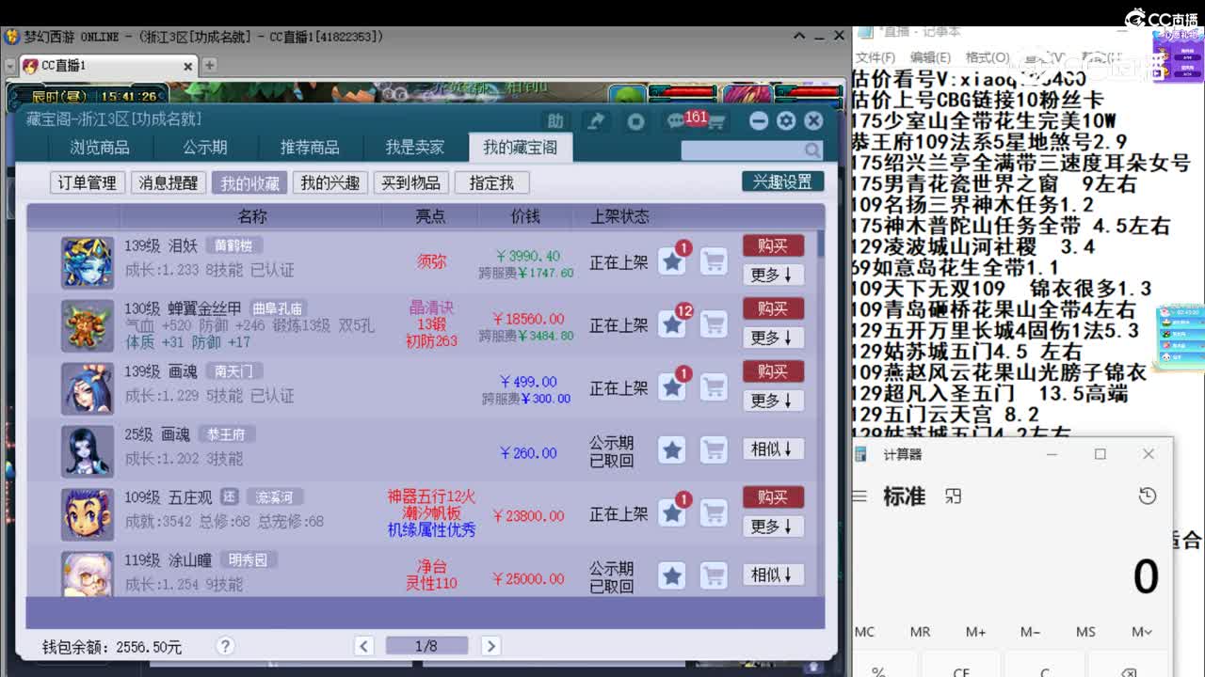Open 蝉翼金丝甲 armor item thumbnail
Image resolution: width=1205 pixels, height=677 pixels.
[x=88, y=325]
